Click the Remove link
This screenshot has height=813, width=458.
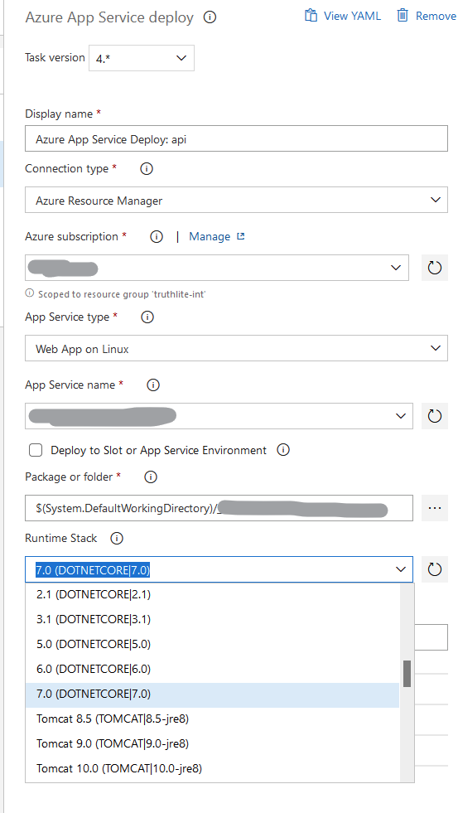[436, 16]
